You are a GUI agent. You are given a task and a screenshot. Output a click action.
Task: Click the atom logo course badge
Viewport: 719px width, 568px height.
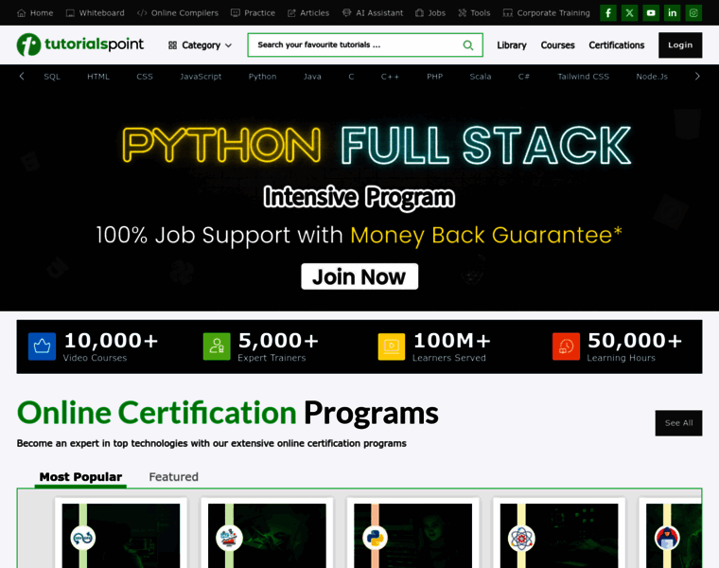(x=521, y=538)
